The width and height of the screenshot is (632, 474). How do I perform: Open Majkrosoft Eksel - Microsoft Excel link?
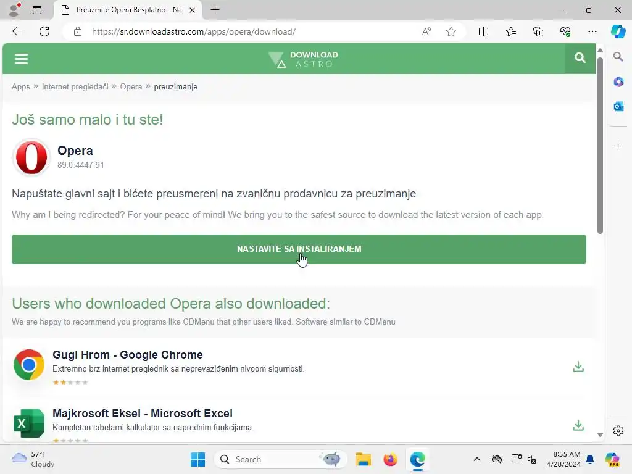(143, 414)
